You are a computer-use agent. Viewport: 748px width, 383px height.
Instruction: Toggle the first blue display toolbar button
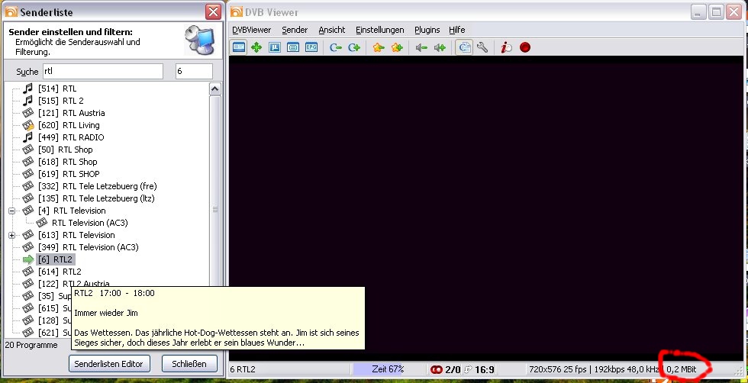[239, 47]
